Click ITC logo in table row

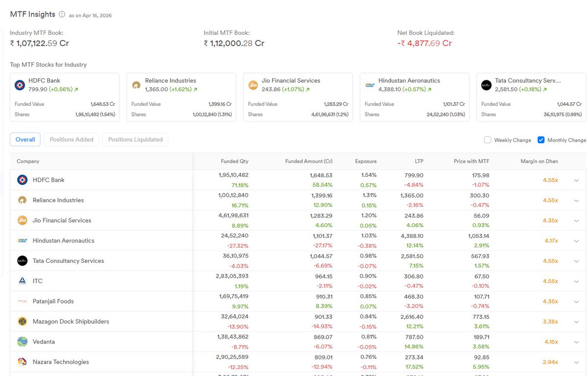click(x=22, y=281)
